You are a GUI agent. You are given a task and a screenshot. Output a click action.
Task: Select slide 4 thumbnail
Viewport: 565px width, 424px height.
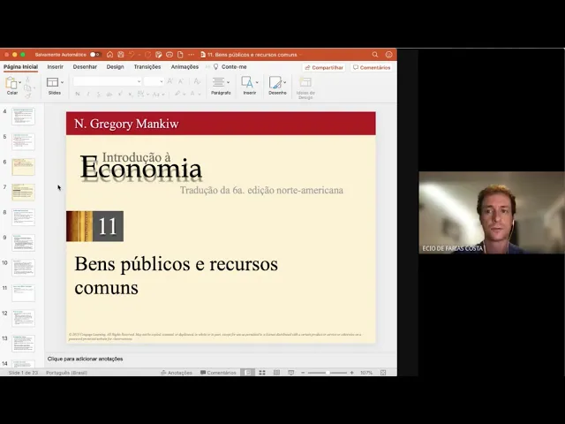tap(24, 116)
